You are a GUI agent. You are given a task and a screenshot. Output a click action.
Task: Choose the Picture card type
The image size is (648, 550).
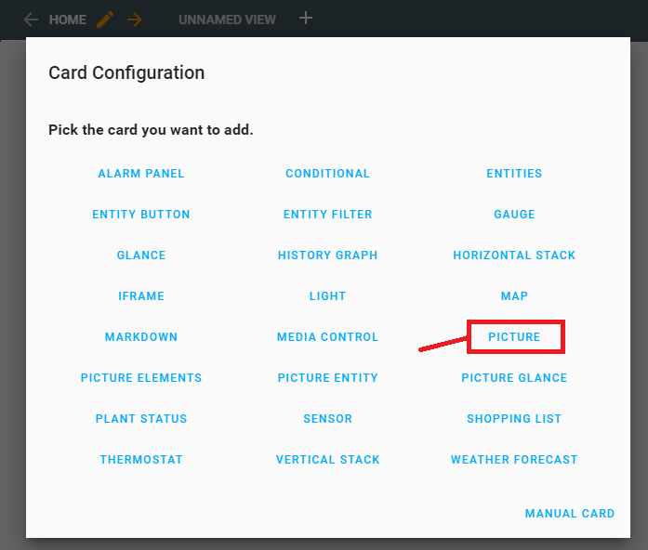[x=514, y=337]
